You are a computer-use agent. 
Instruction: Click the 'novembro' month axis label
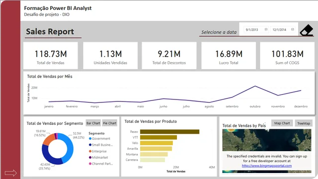[x=278, y=106]
